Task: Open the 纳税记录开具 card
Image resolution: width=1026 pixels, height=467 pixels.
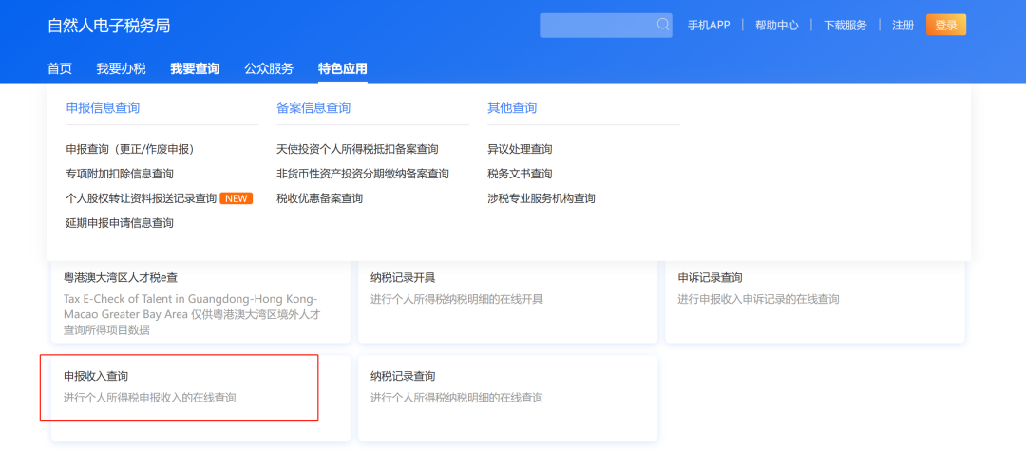Action: pos(507,301)
